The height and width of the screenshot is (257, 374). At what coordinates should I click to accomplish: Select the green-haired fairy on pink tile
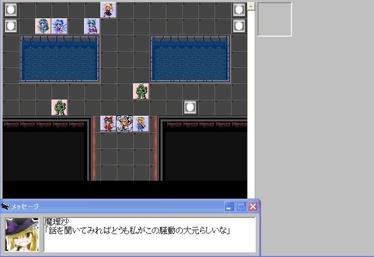(x=43, y=26)
